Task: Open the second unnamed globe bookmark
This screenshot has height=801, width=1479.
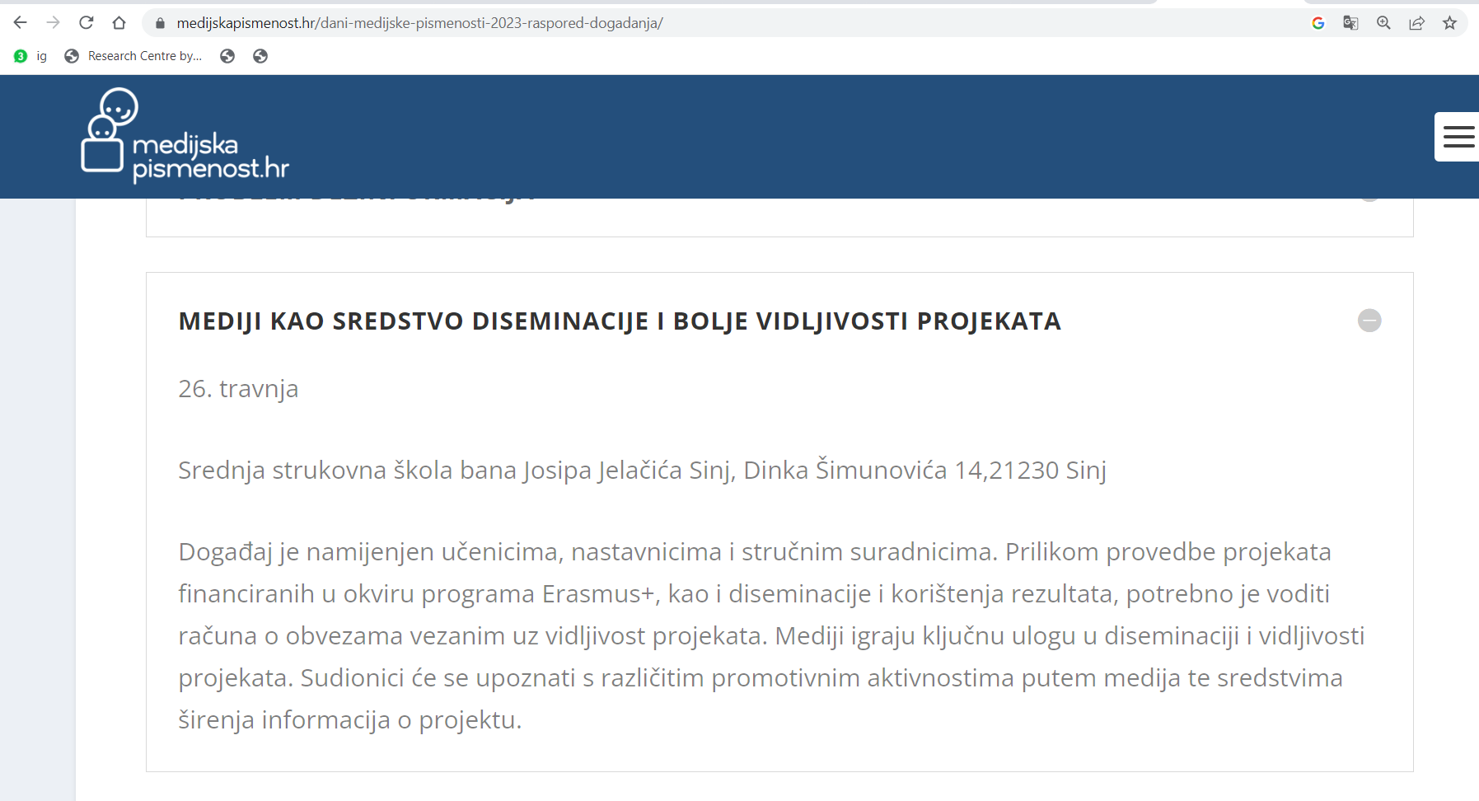Action: (260, 56)
